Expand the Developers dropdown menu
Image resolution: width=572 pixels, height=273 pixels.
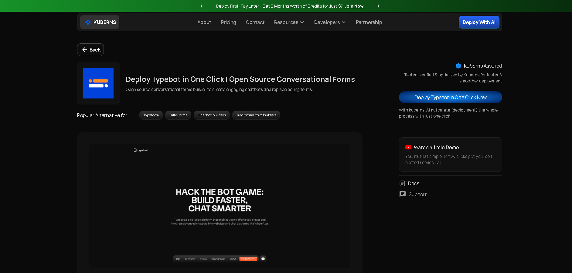pos(330,22)
